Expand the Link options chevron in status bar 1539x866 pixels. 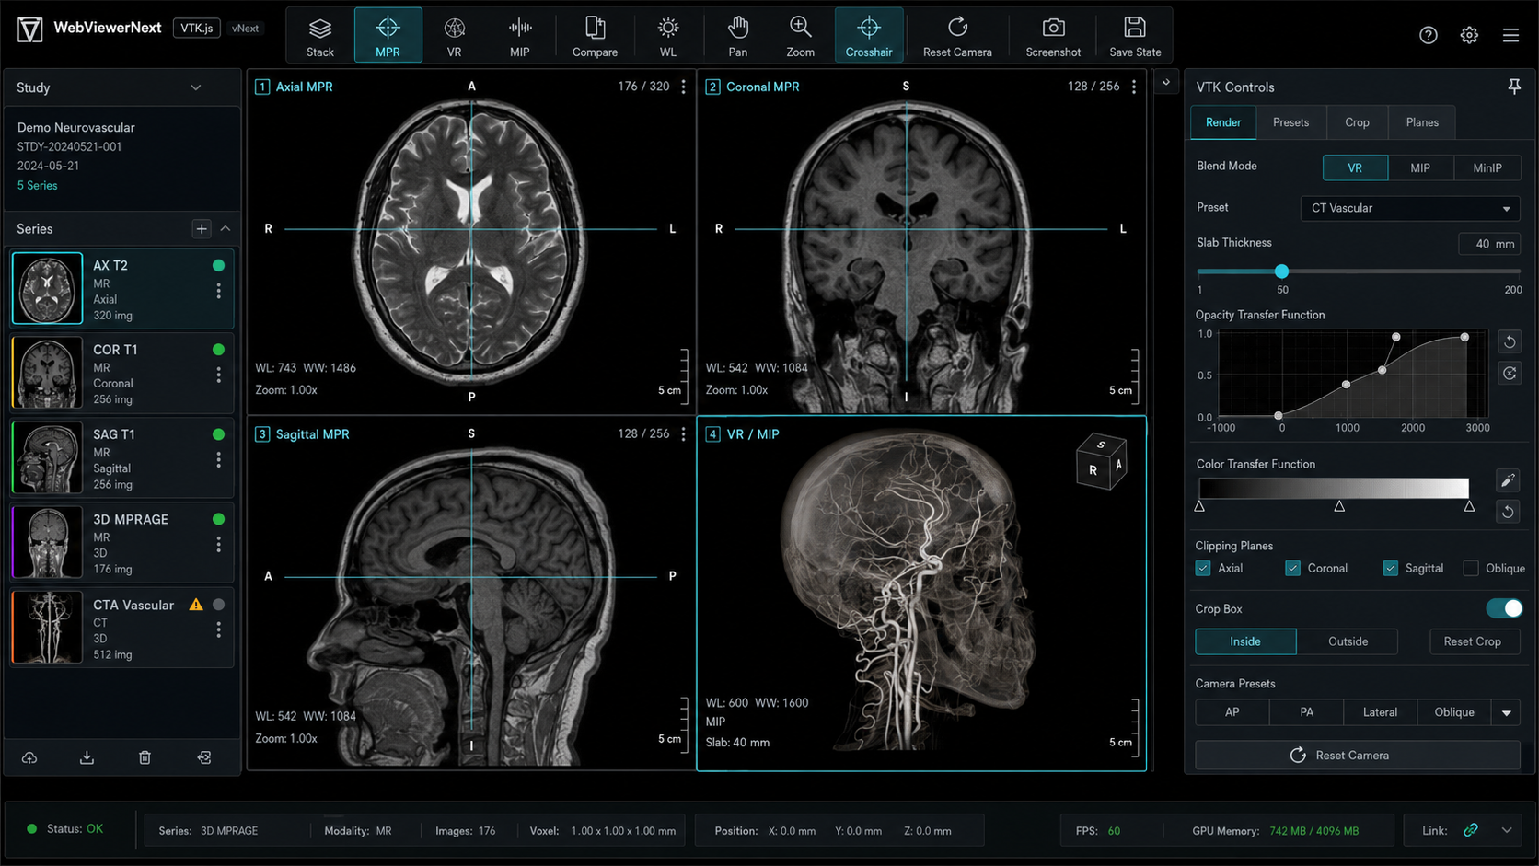1507,830
